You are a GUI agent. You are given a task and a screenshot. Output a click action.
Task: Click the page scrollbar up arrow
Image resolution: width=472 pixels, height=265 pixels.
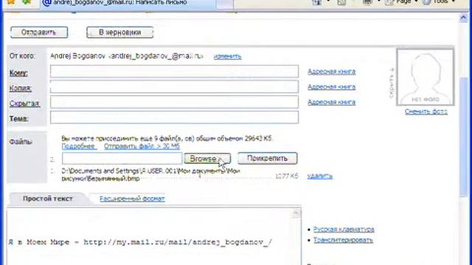click(x=463, y=18)
